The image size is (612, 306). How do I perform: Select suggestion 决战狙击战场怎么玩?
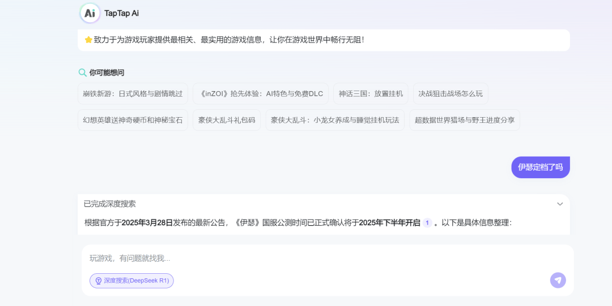click(450, 93)
